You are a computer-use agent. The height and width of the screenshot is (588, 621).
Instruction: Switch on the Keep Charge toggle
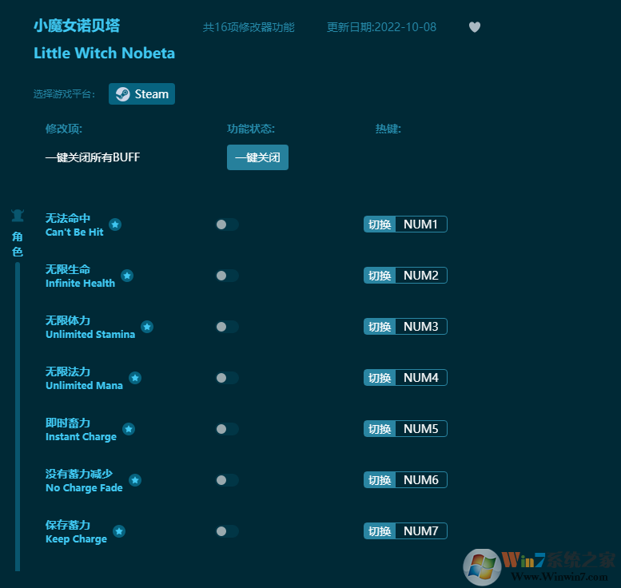227,531
